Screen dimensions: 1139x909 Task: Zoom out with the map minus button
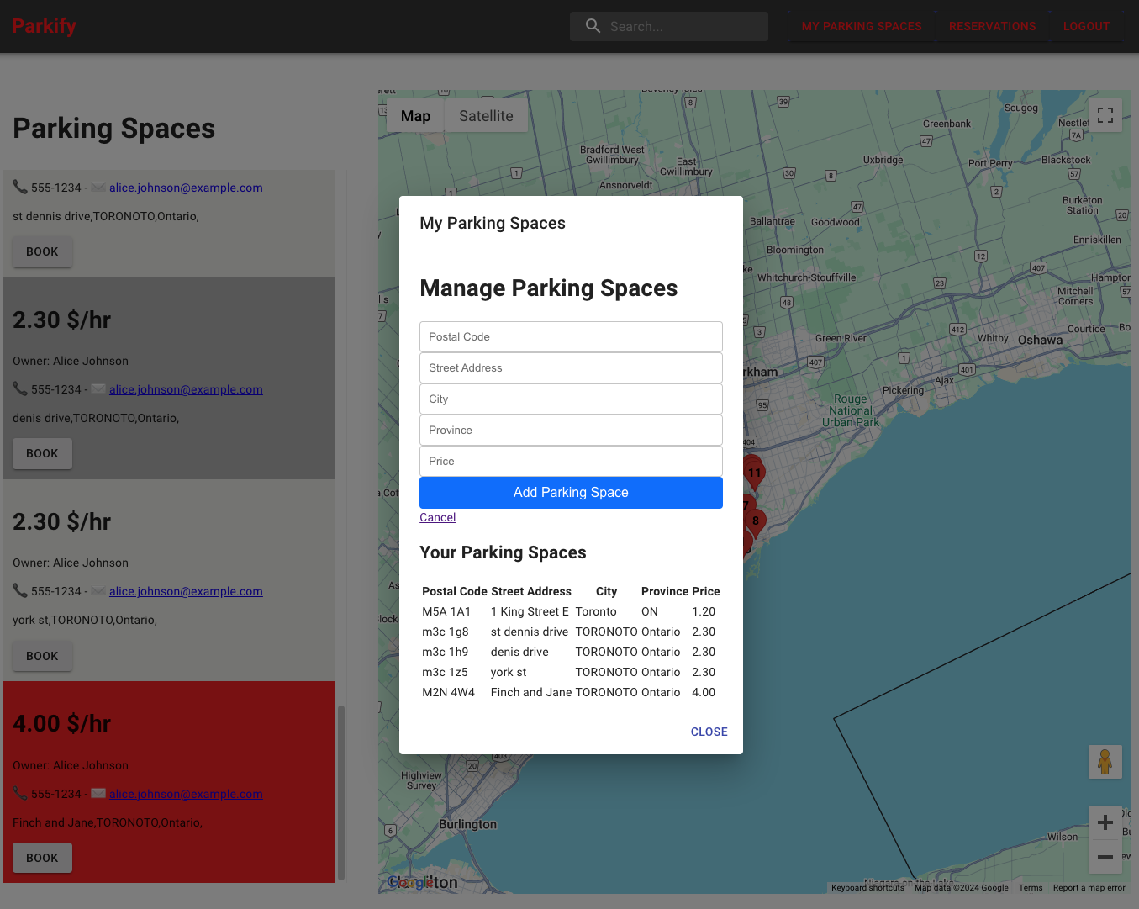click(1105, 857)
